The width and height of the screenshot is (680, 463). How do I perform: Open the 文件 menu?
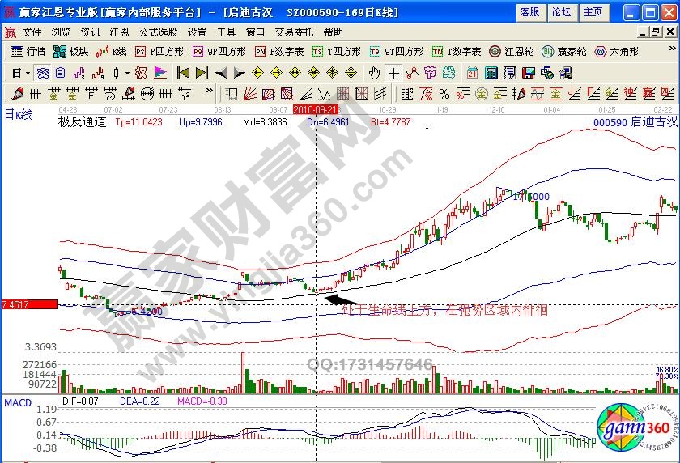pyautogui.click(x=32, y=32)
